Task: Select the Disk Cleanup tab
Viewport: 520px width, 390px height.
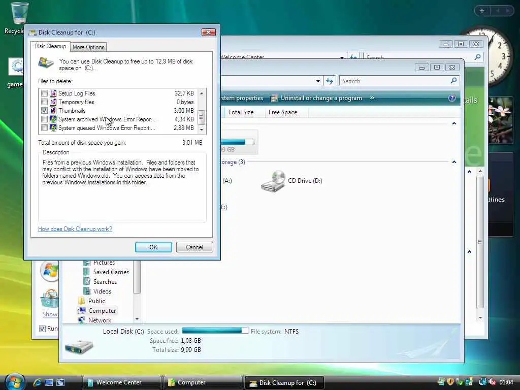Action: 50,46
